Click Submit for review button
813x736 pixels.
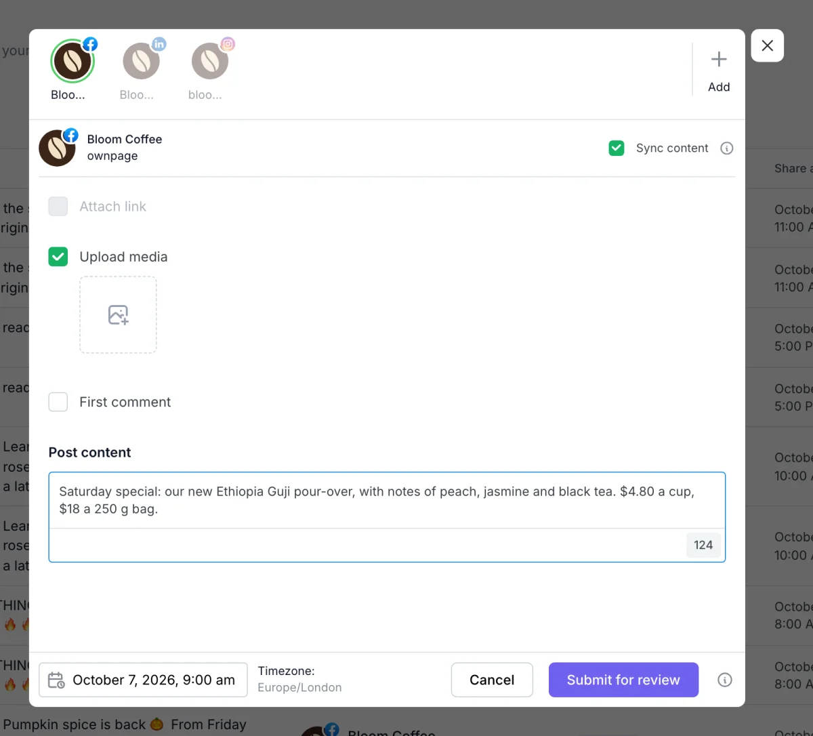(623, 680)
